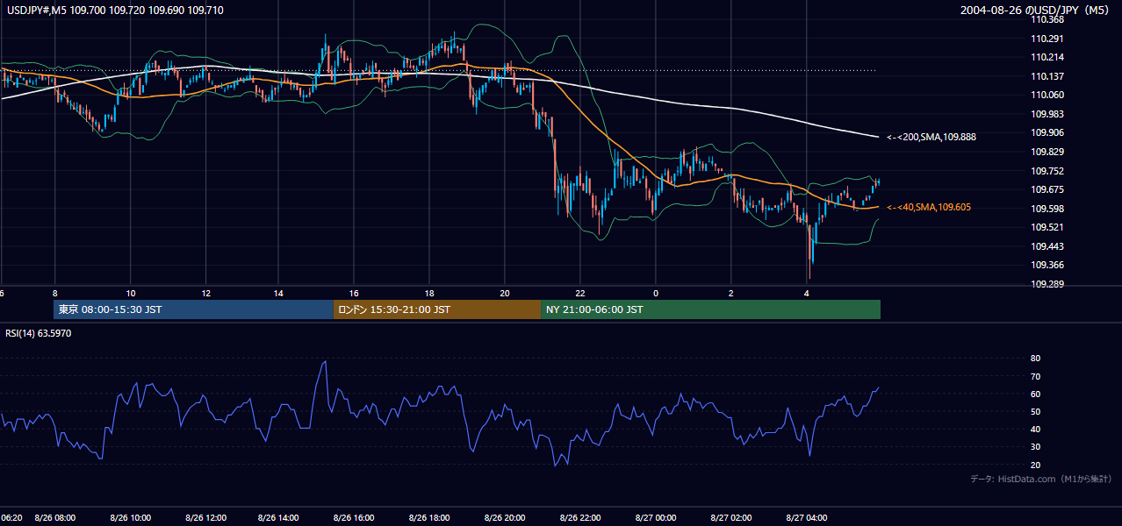Image resolution: width=1122 pixels, height=526 pixels.
Task: Click the 8/26 22:00 bottom date label
Action: pos(579,518)
